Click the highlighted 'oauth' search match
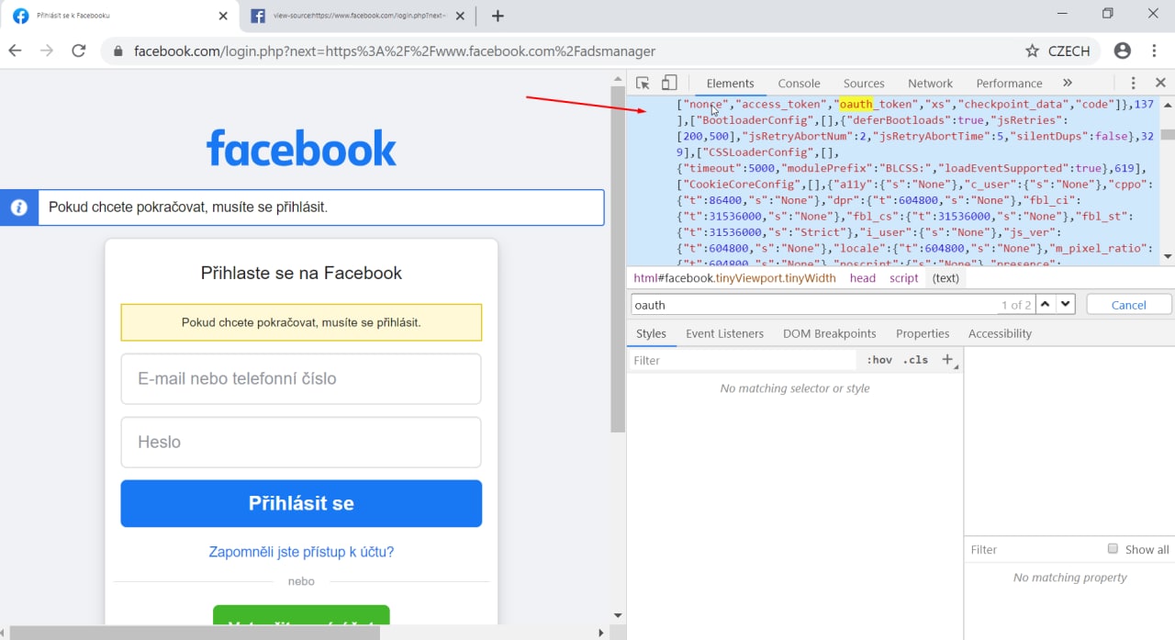The image size is (1175, 640). point(856,104)
